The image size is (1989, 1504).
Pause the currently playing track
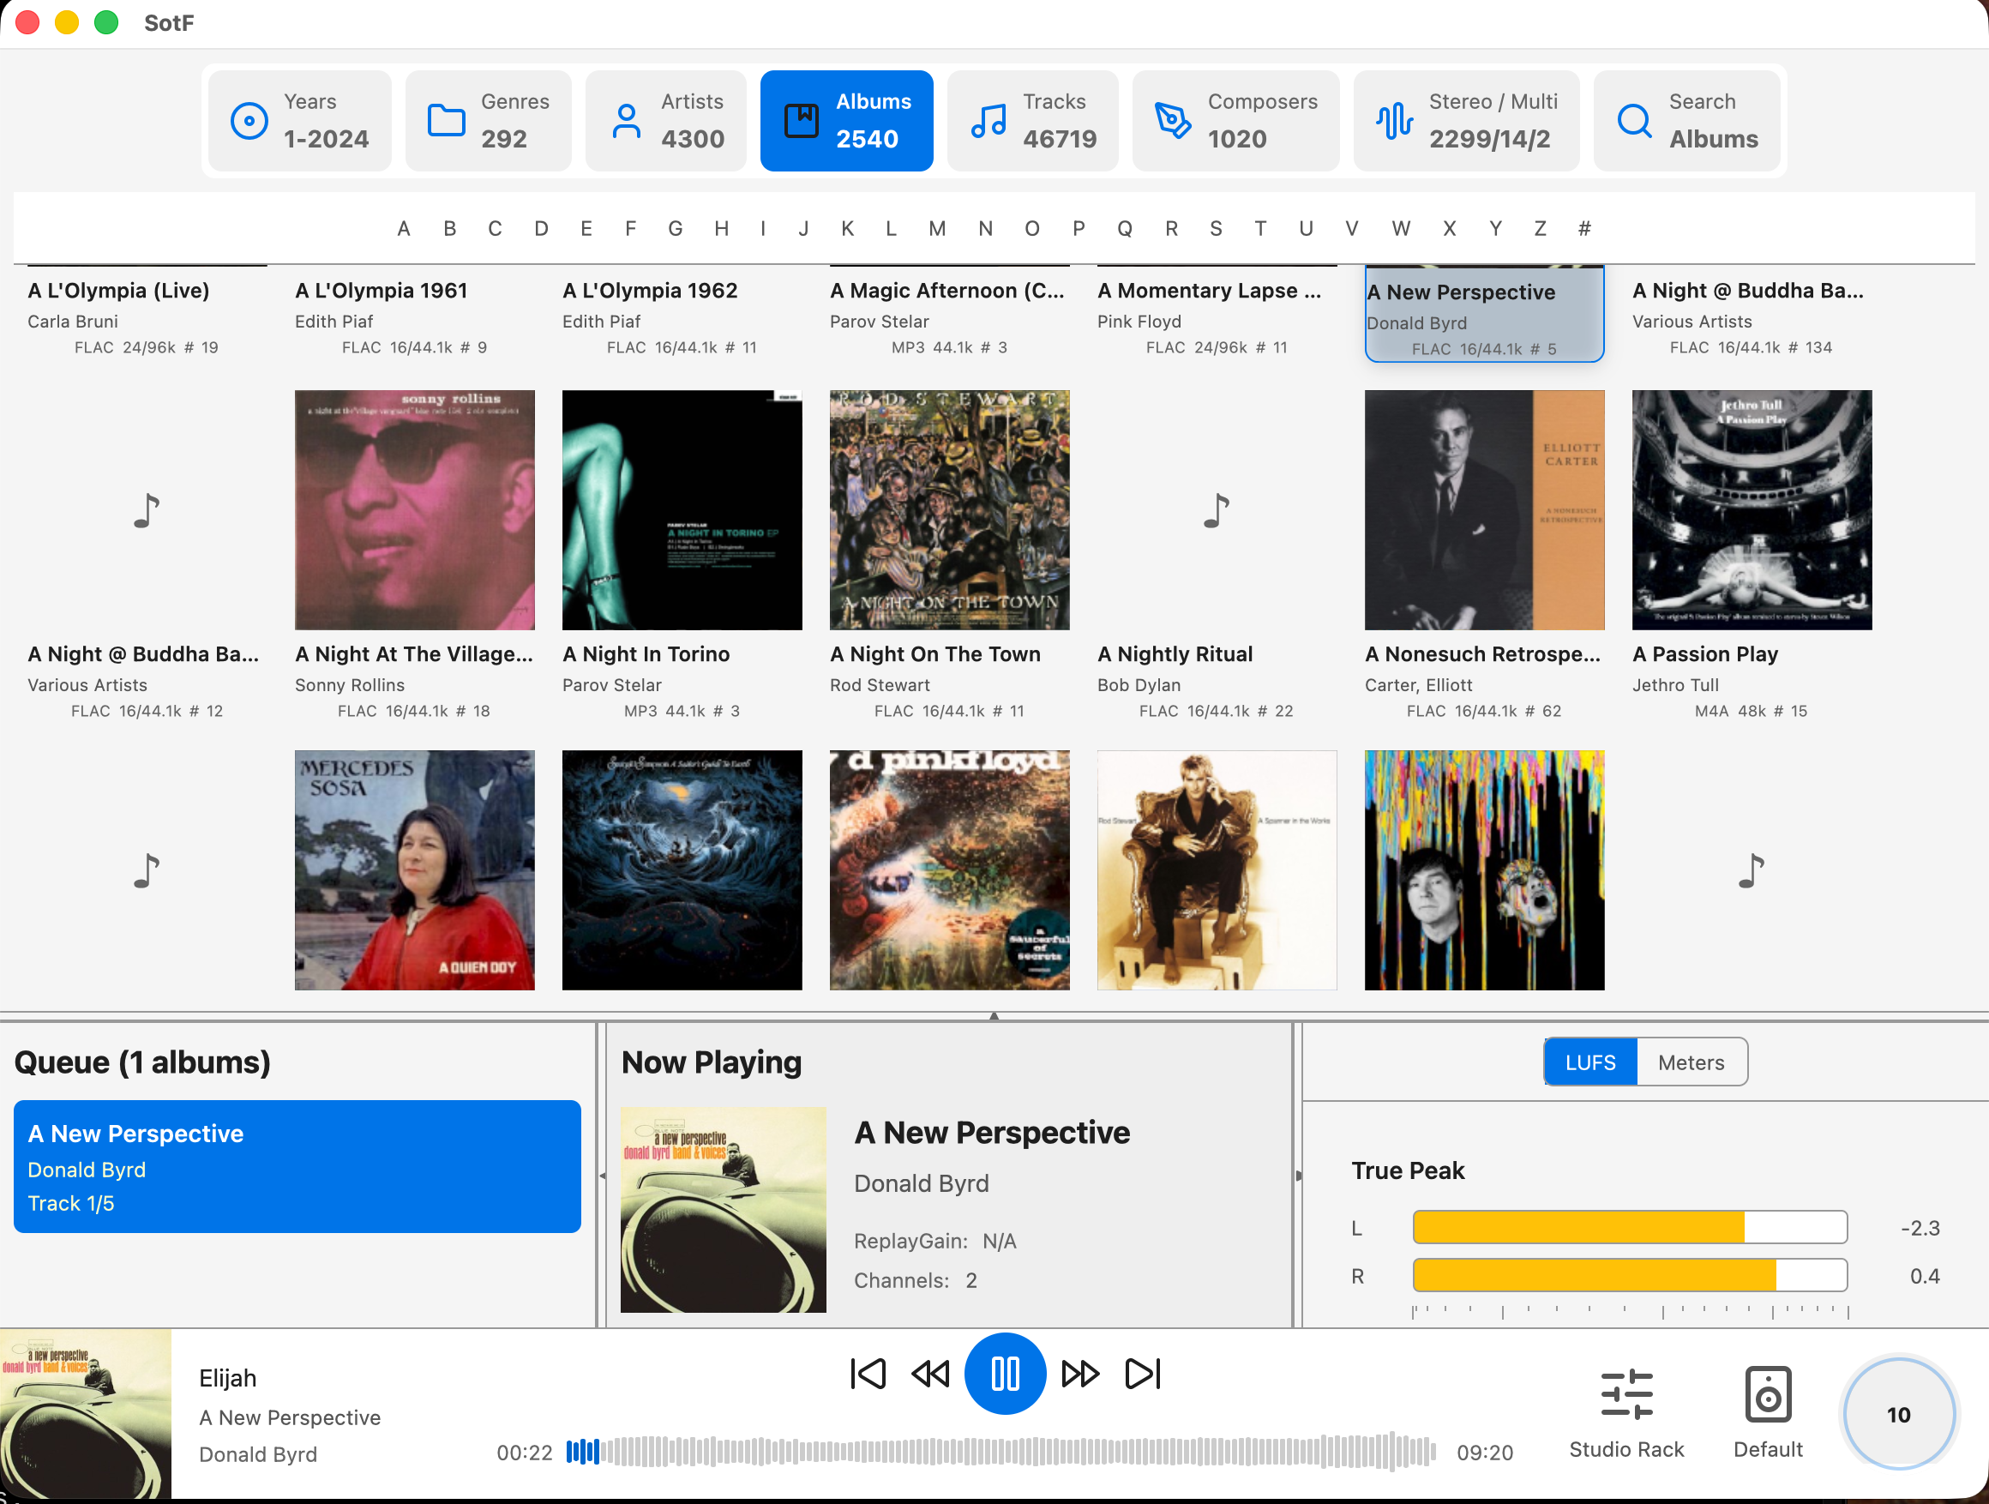1005,1374
